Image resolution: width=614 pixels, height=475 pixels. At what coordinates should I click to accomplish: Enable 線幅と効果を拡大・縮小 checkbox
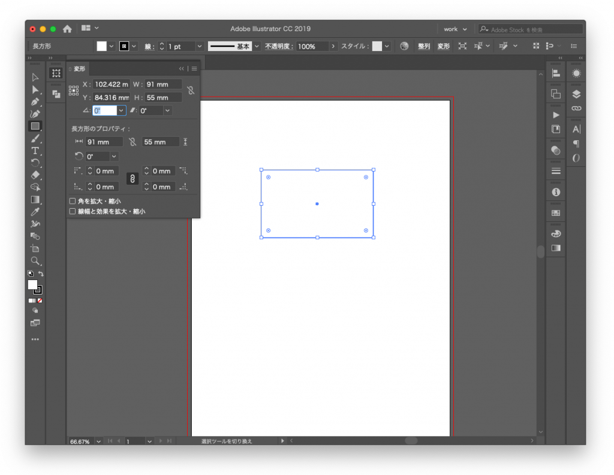click(73, 212)
